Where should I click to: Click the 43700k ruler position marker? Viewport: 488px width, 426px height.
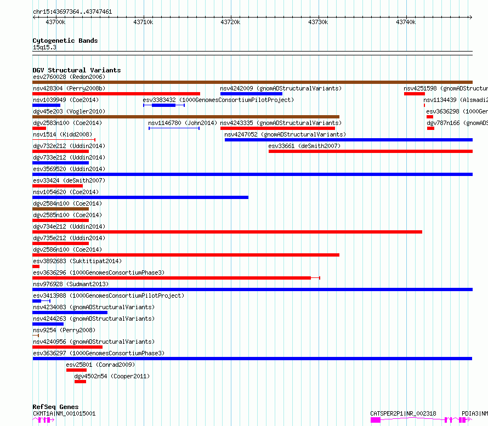(55, 22)
